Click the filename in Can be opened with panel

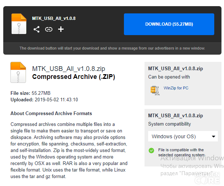click(176, 69)
